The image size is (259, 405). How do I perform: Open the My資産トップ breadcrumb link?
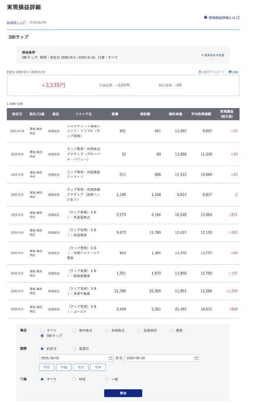(16, 22)
